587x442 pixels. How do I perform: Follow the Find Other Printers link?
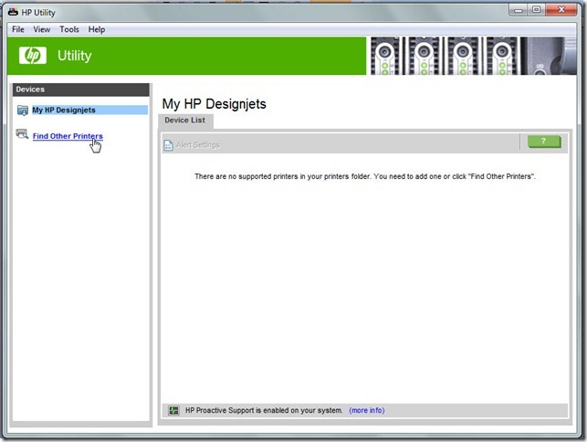pyautogui.click(x=68, y=136)
